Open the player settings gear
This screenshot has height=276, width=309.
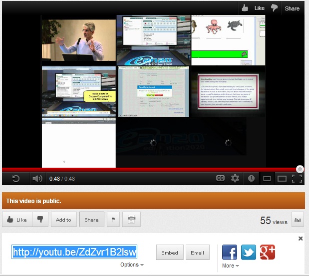[x=235, y=178]
